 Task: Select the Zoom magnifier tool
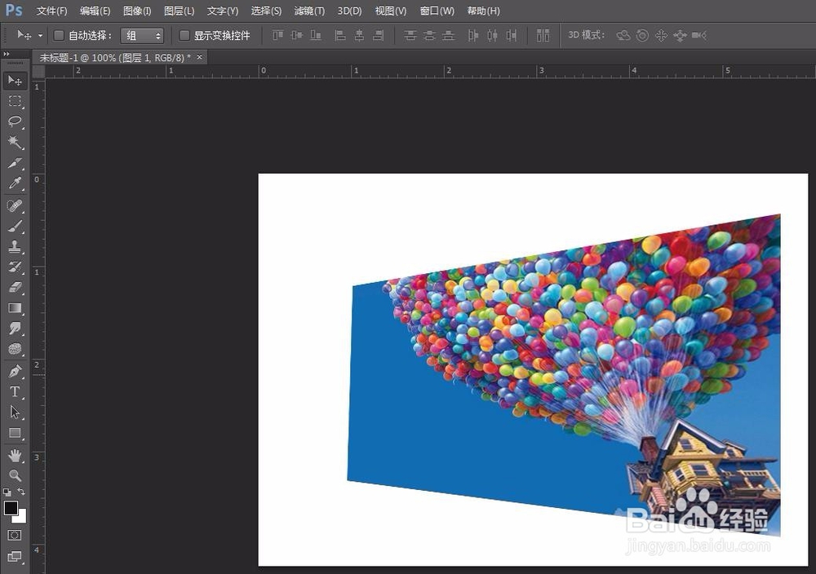[15, 475]
